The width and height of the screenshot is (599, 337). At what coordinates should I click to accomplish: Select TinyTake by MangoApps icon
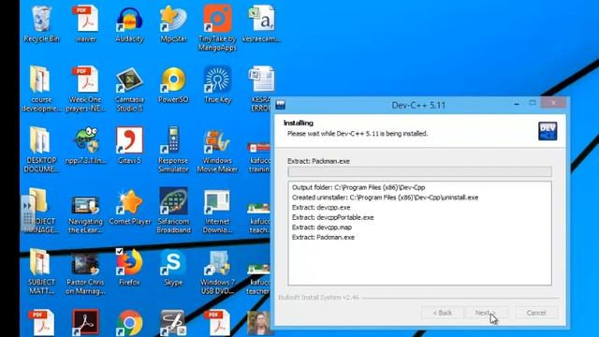click(217, 27)
